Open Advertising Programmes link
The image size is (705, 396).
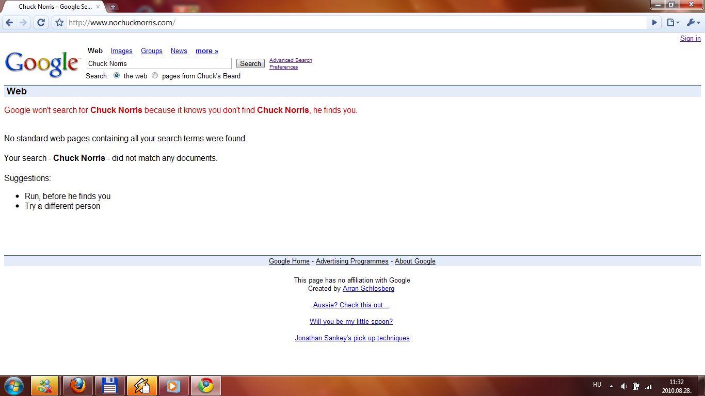tap(352, 261)
